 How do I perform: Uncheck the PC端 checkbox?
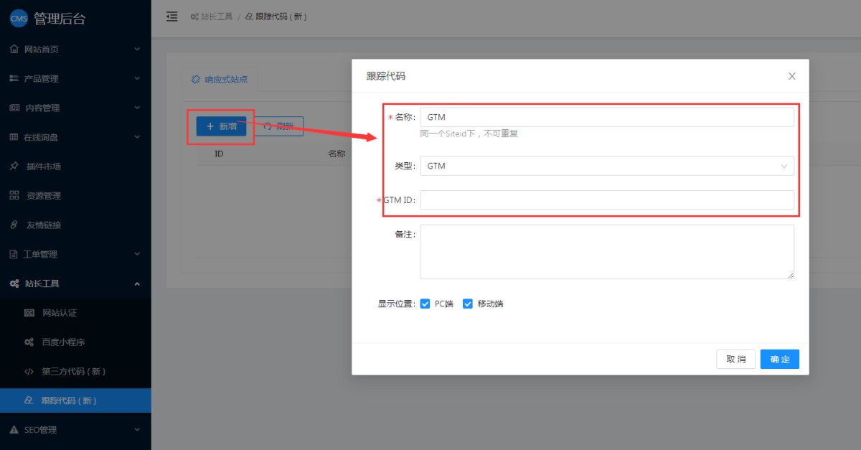pyautogui.click(x=425, y=304)
